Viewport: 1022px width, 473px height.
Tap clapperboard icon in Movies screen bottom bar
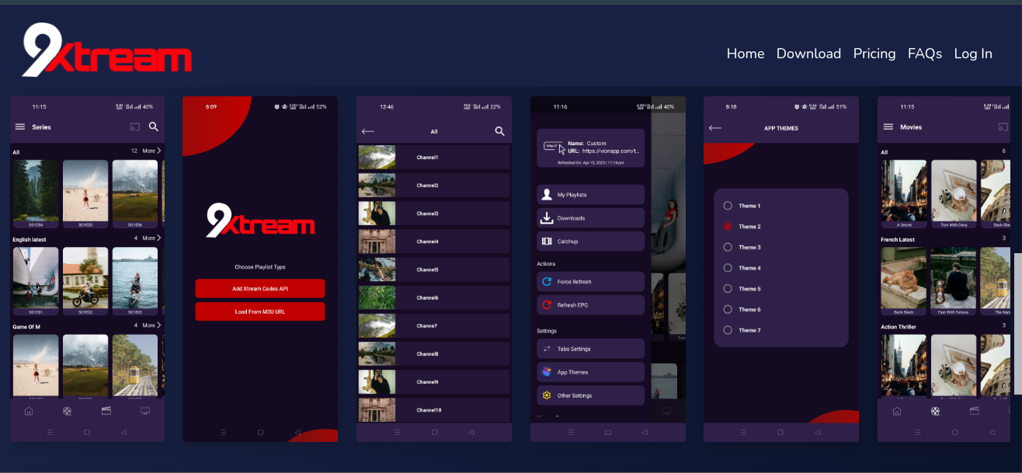tap(975, 411)
